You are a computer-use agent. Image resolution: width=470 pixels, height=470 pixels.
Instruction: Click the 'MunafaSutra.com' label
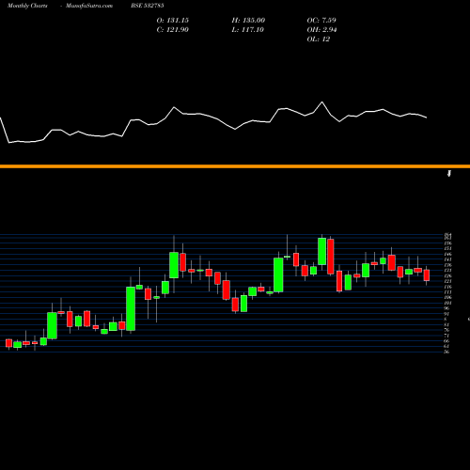click(89, 6)
